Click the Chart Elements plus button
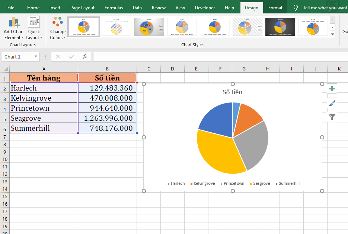Viewport: 348px width, 234px height. click(332, 89)
